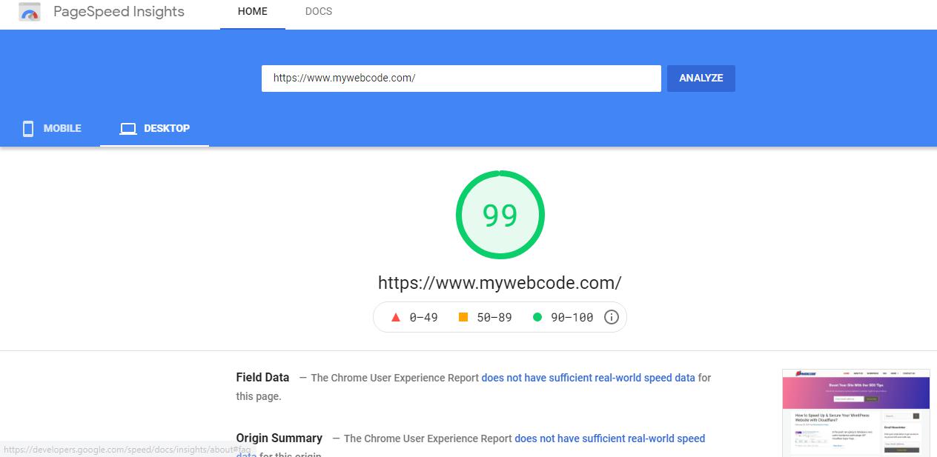Screen dimensions: 937x457
Task: Click the PageSpeed Insights title text
Action: coord(119,12)
